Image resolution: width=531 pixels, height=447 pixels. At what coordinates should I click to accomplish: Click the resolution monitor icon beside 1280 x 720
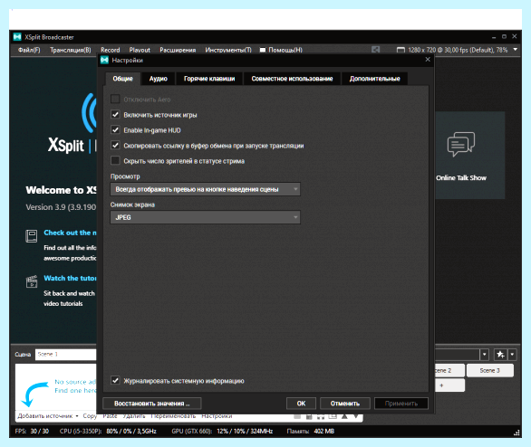tap(401, 50)
